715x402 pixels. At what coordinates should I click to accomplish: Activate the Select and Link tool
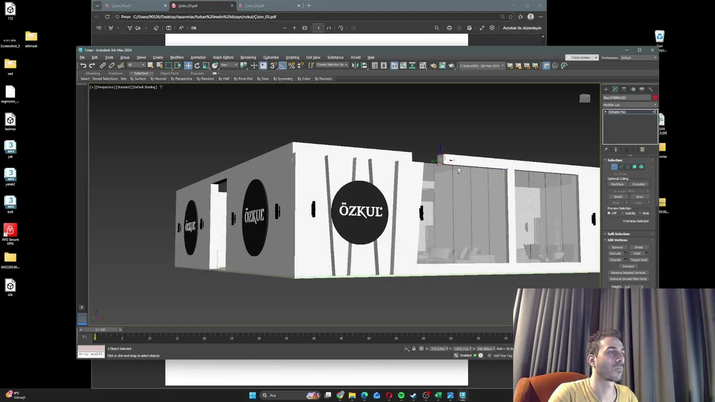pos(103,65)
